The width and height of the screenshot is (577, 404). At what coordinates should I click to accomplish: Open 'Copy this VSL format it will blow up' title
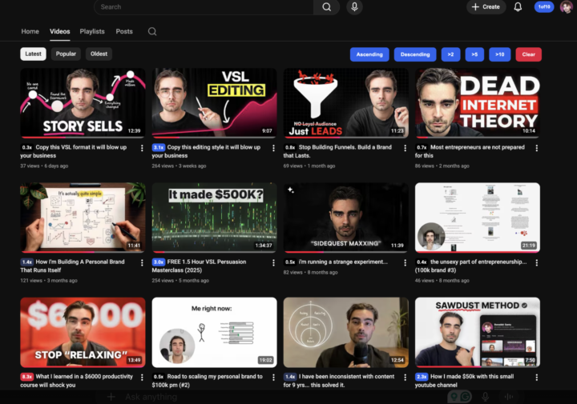coord(74,151)
